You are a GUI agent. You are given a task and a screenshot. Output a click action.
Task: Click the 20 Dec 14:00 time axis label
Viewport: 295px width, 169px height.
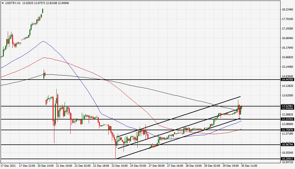click(x=45, y=166)
